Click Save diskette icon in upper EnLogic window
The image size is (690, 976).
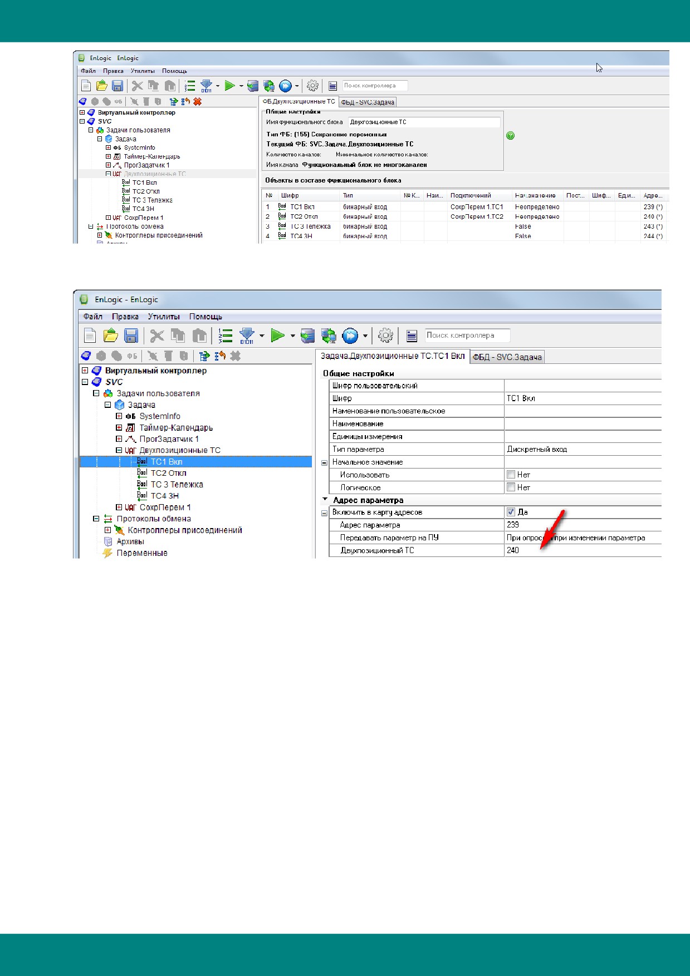tap(117, 86)
